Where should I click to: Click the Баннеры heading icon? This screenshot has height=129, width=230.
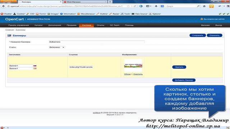[x=9, y=35]
